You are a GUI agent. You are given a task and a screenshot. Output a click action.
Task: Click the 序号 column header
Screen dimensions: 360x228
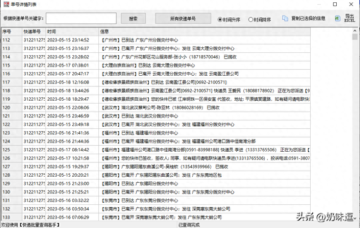coord(11,32)
